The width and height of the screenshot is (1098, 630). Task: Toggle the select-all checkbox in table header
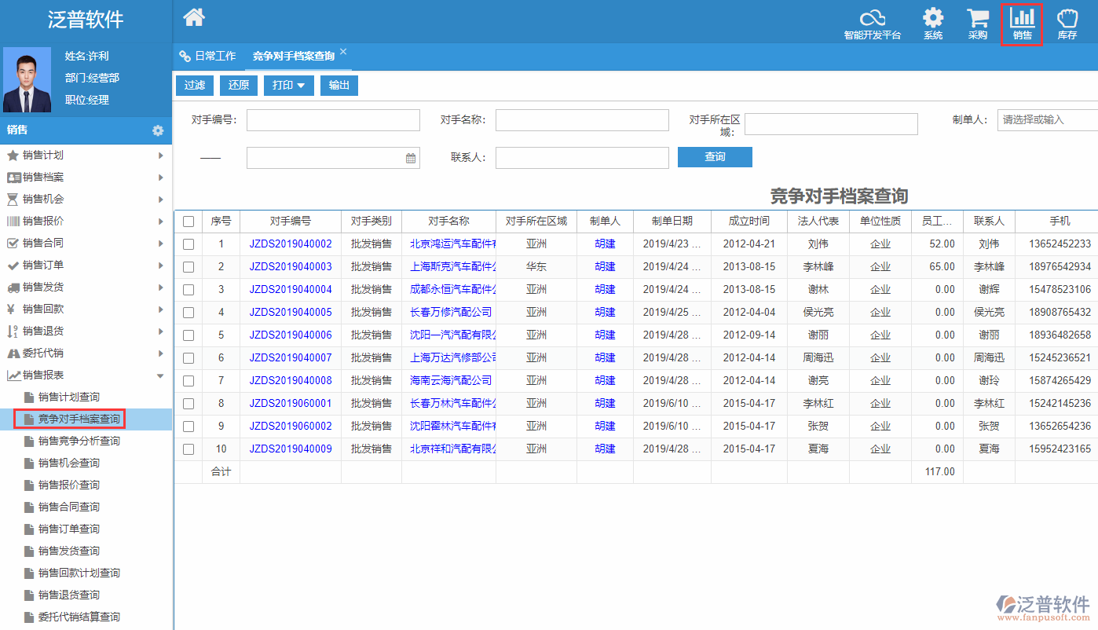pos(188,221)
